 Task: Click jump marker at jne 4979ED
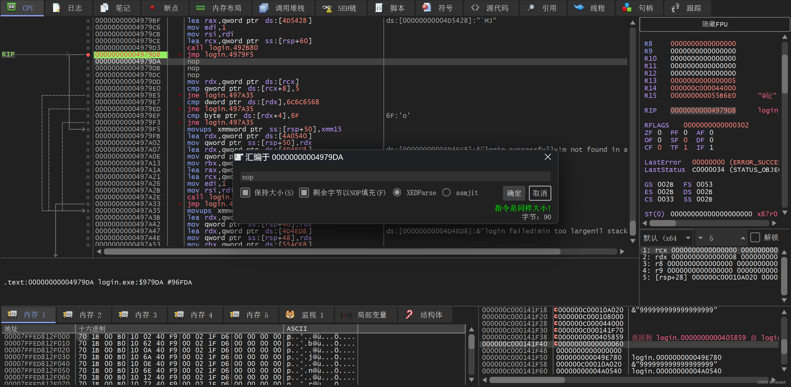coord(180,109)
